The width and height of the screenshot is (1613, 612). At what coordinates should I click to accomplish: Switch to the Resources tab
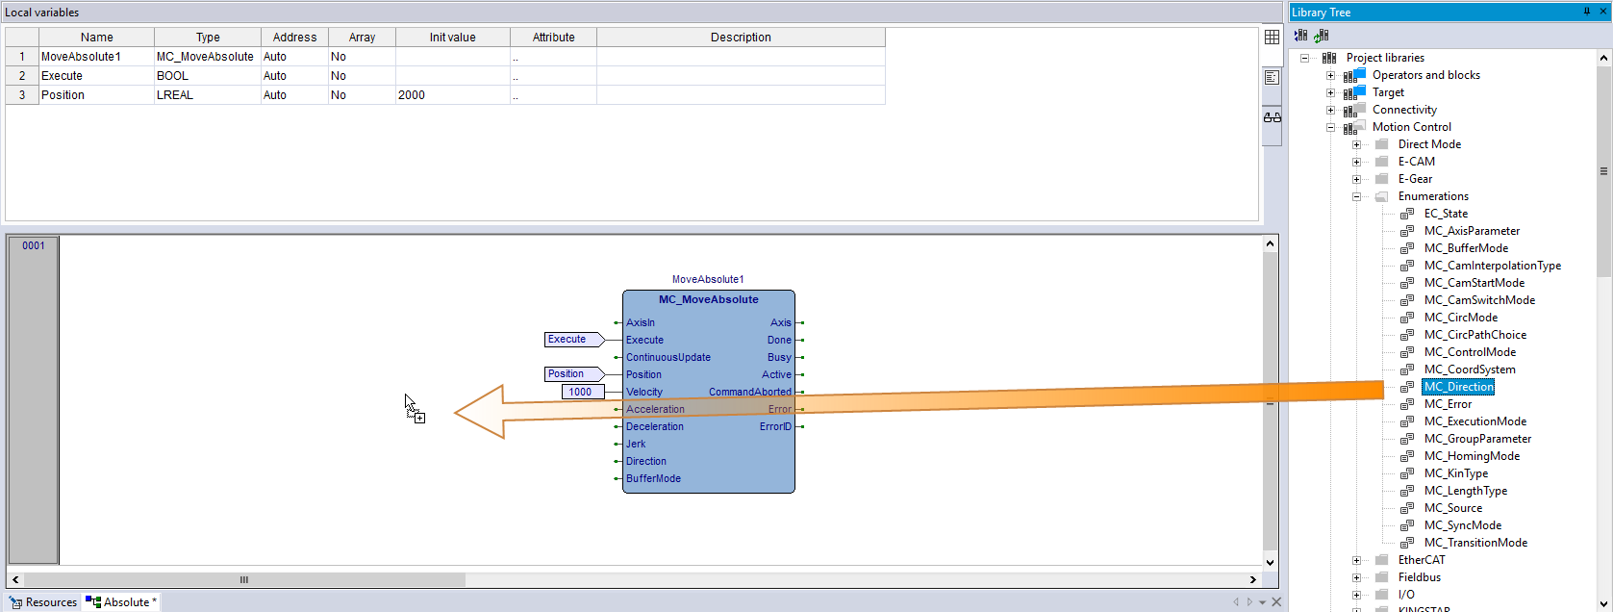(43, 602)
